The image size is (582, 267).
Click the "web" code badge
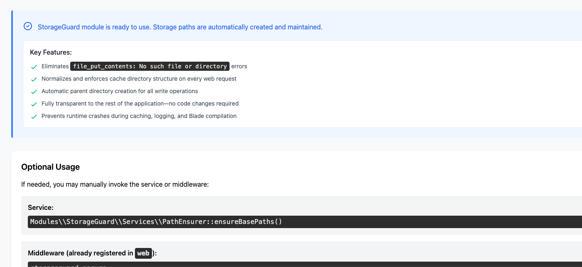[x=143, y=253]
